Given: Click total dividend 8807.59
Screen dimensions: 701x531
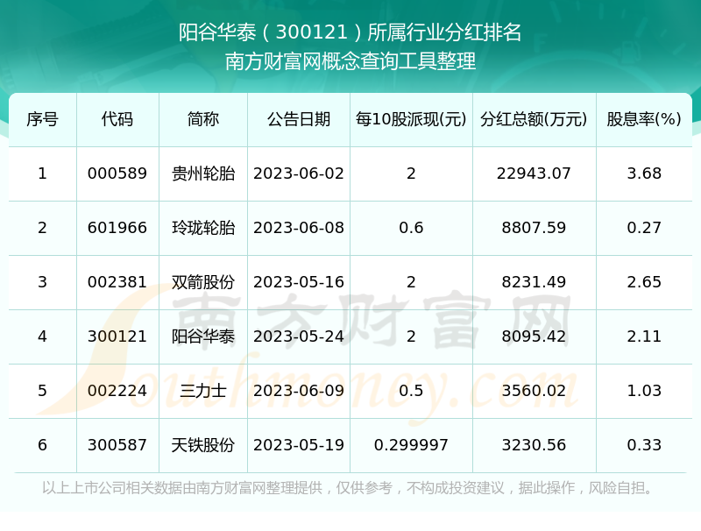Looking at the screenshot, I should coord(534,228).
